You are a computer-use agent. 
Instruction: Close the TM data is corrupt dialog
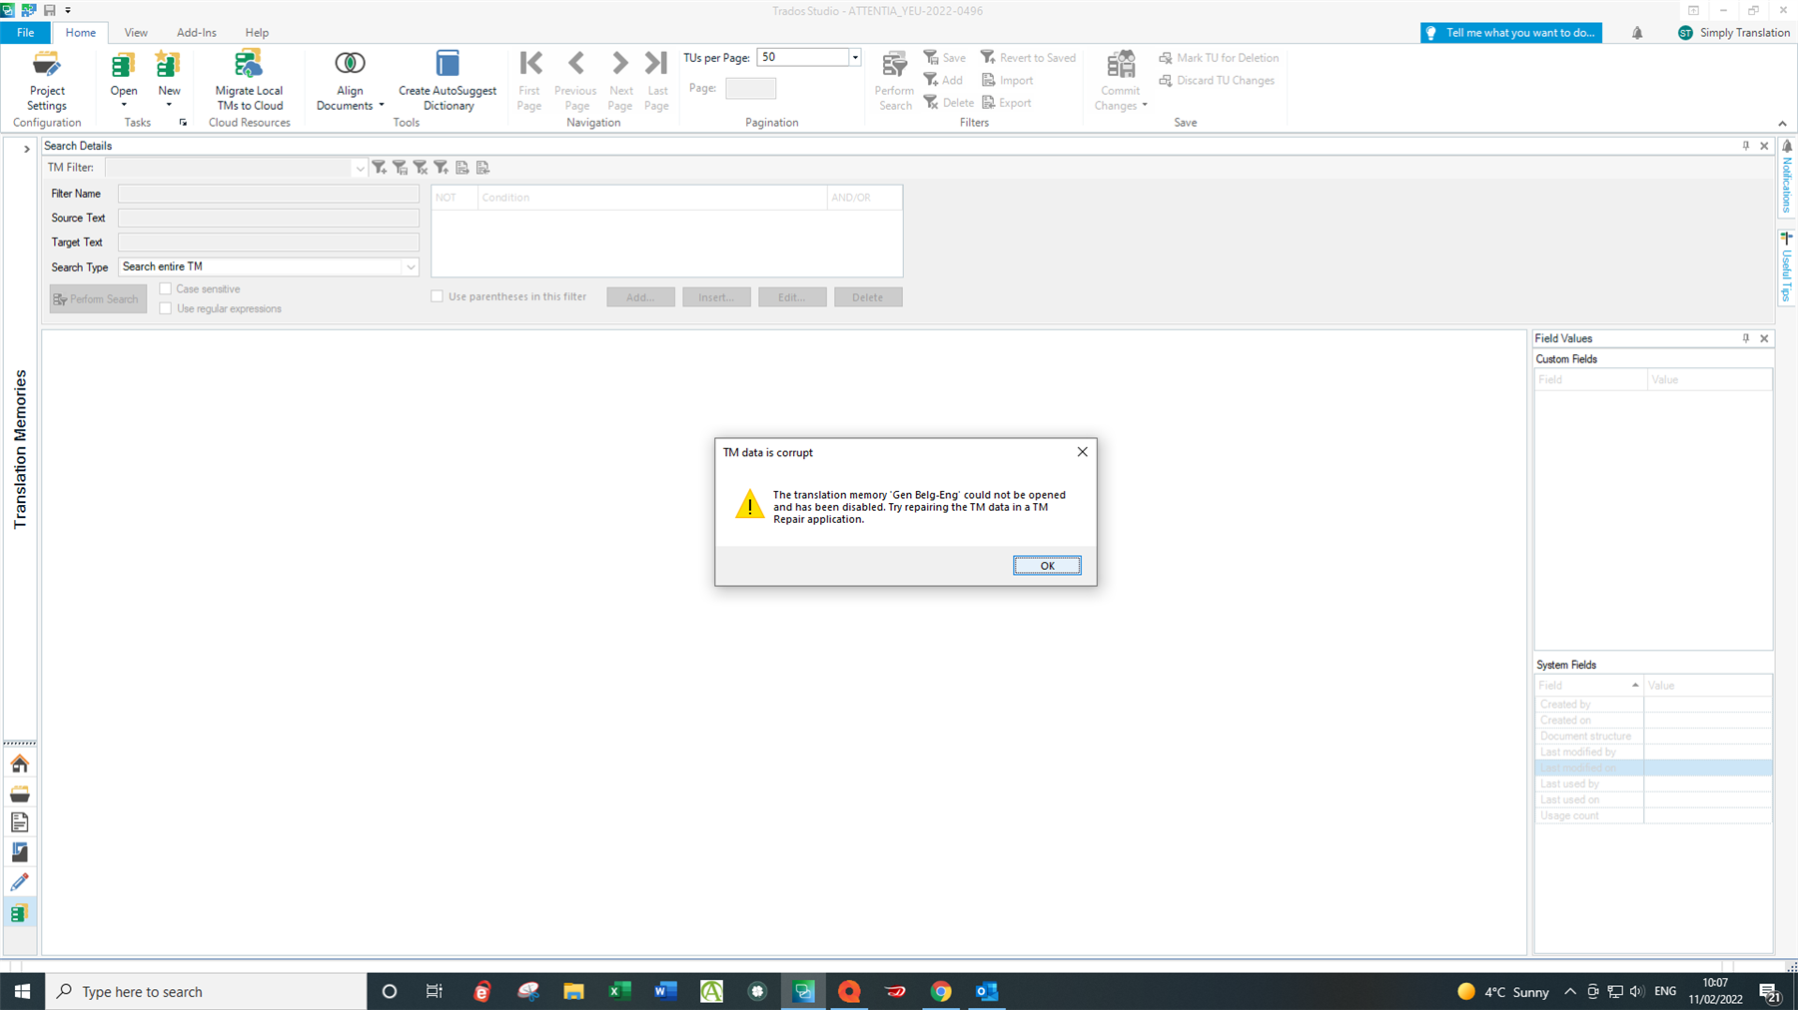pyautogui.click(x=1082, y=452)
